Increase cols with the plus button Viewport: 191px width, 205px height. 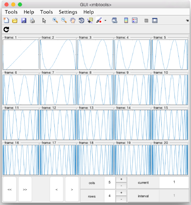(x=121, y=179)
